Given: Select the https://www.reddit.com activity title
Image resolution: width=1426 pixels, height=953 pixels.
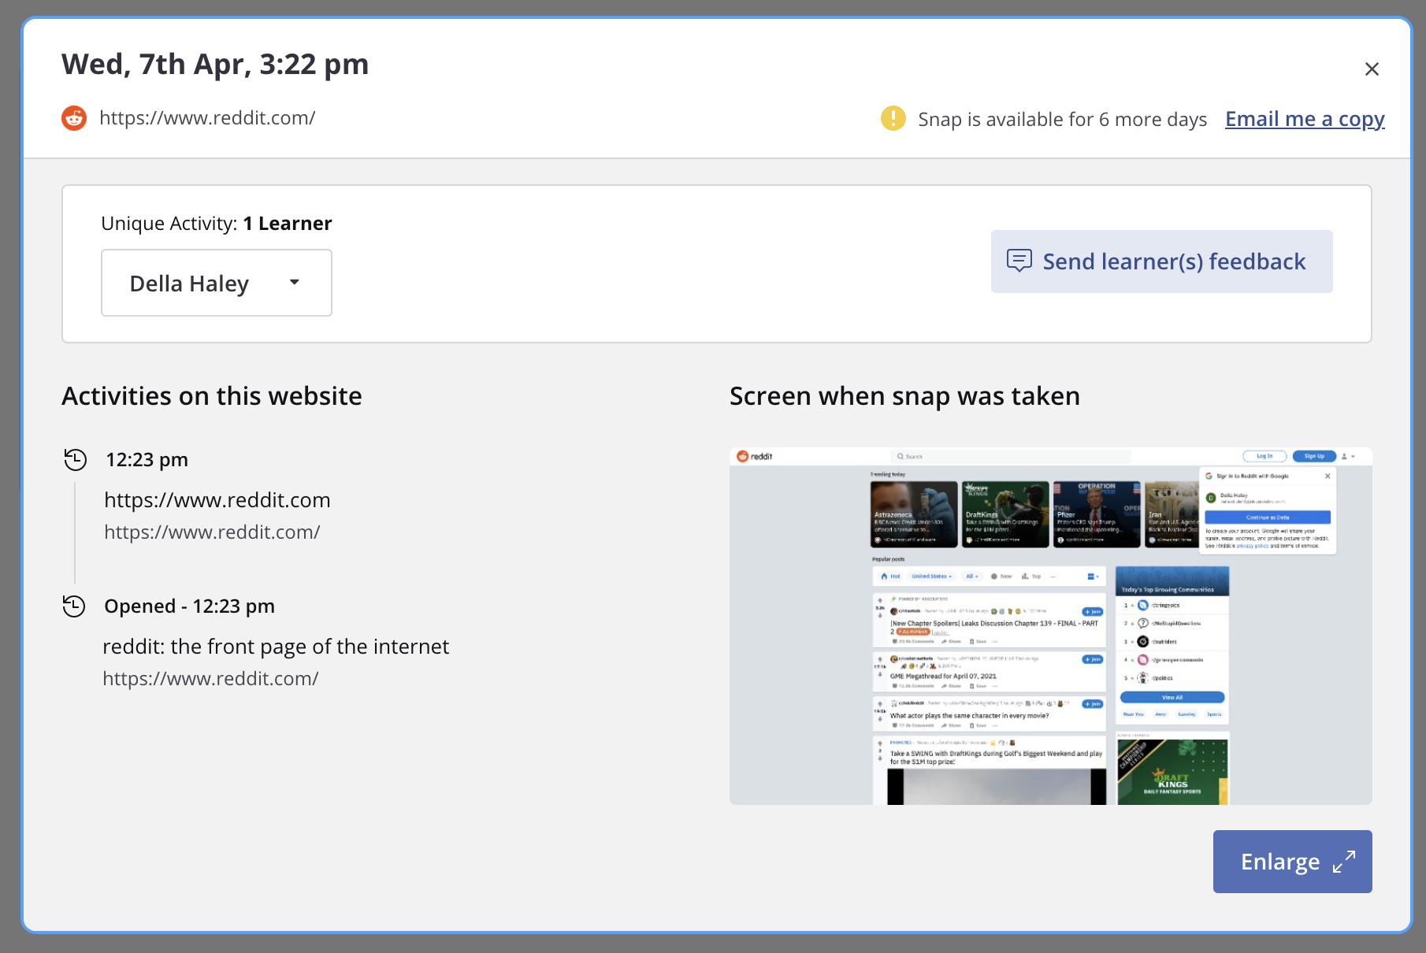Looking at the screenshot, I should click(217, 500).
